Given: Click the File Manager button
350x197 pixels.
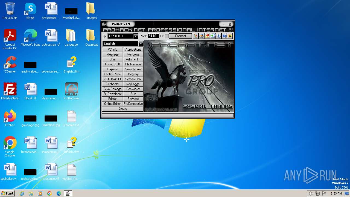Looking at the screenshot, I should tap(133, 64).
